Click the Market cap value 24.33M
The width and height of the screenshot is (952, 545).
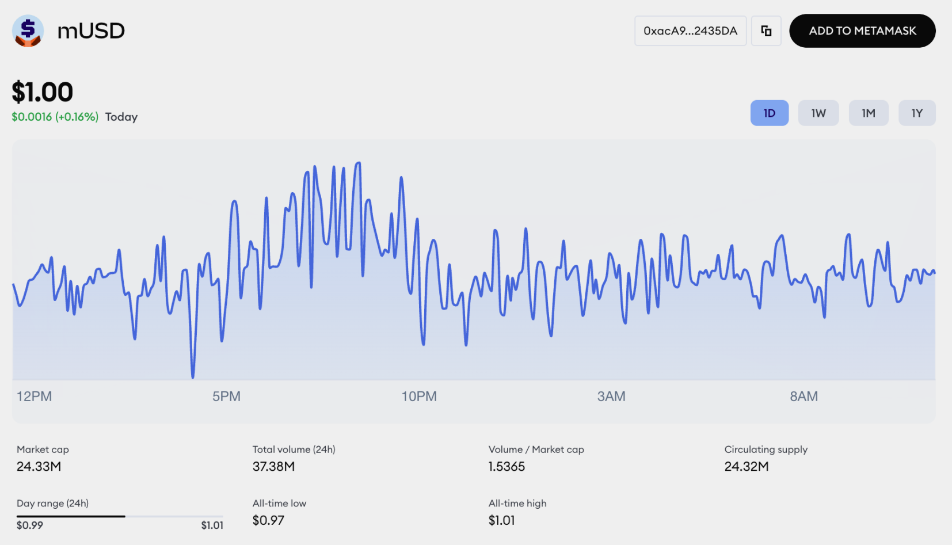coord(39,467)
